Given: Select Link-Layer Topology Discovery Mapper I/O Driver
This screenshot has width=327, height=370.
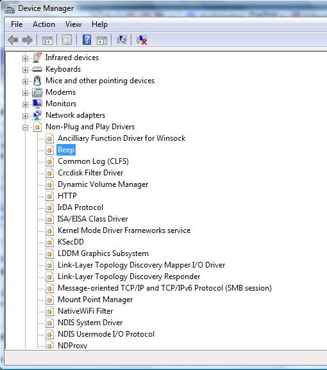Looking at the screenshot, I should [x=141, y=265].
